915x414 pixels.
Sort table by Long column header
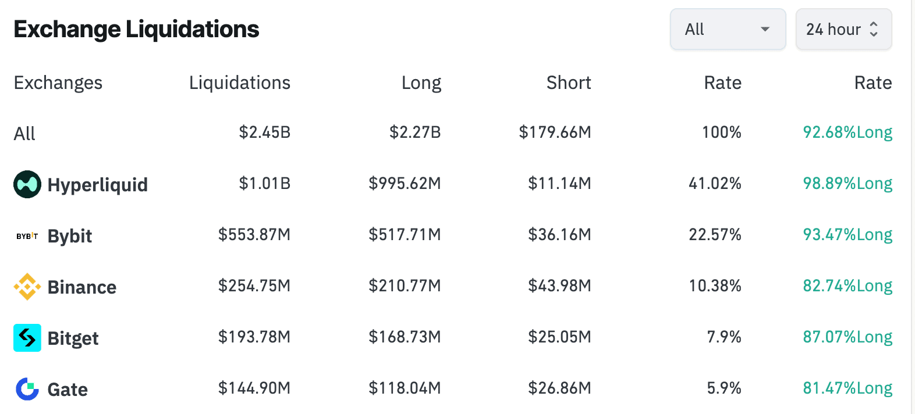421,83
